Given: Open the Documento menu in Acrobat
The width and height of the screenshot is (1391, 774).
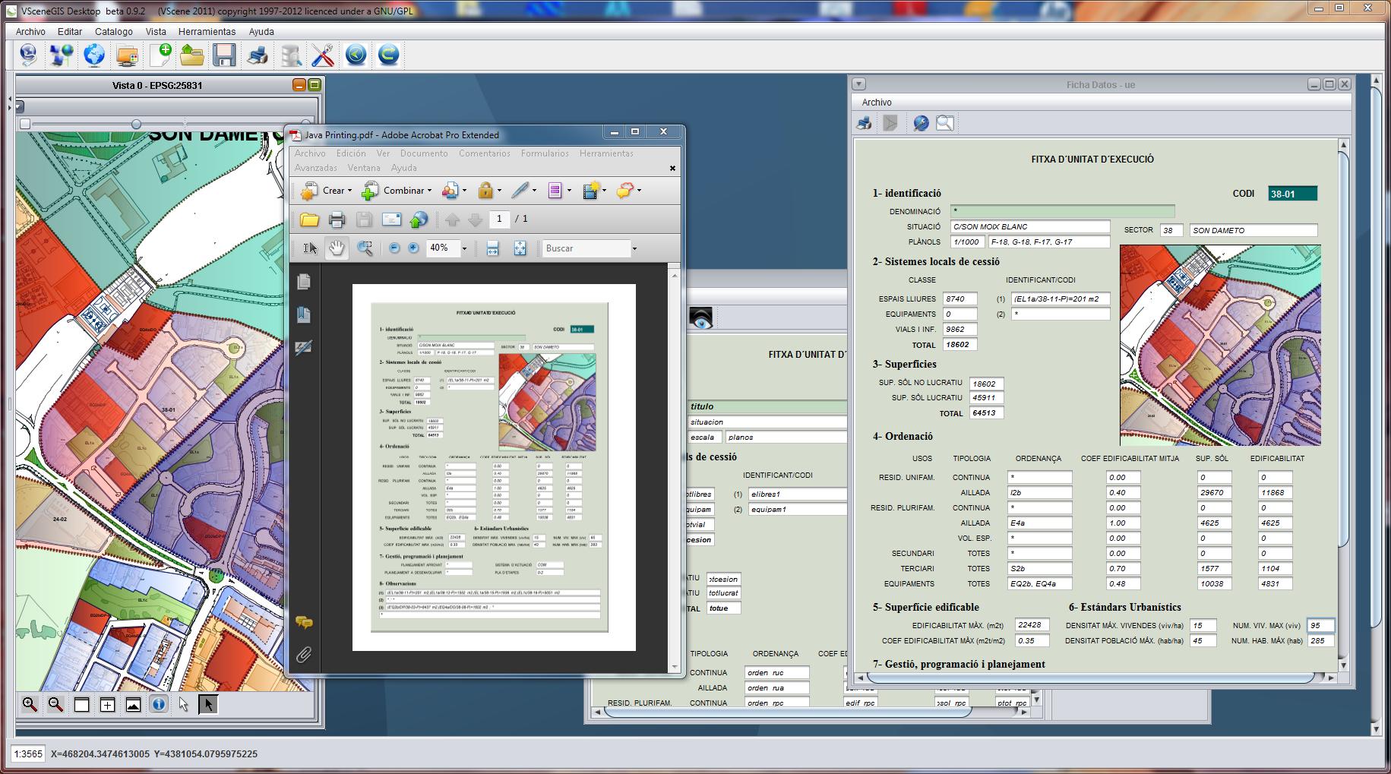Looking at the screenshot, I should (424, 153).
